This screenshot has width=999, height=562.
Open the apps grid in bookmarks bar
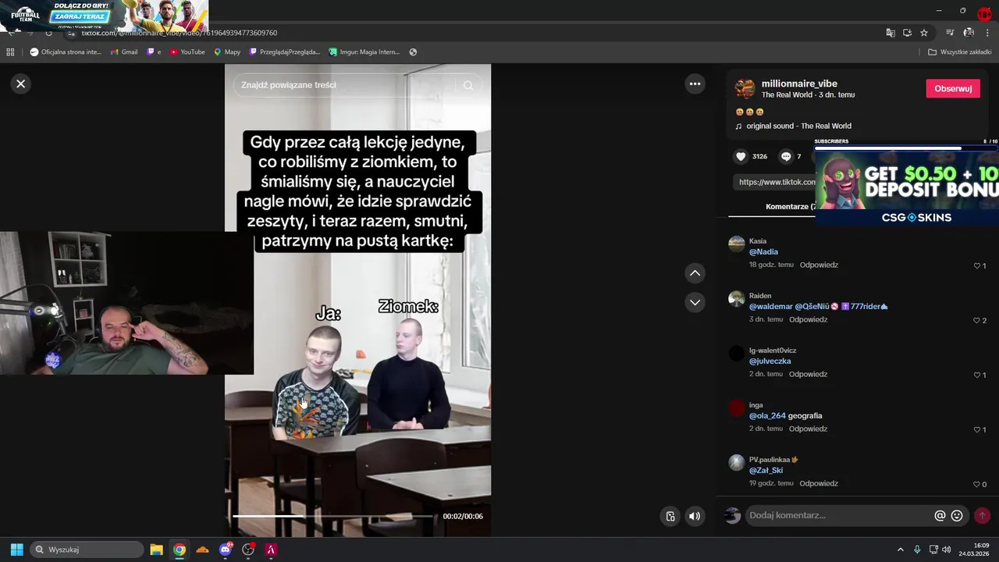click(10, 52)
